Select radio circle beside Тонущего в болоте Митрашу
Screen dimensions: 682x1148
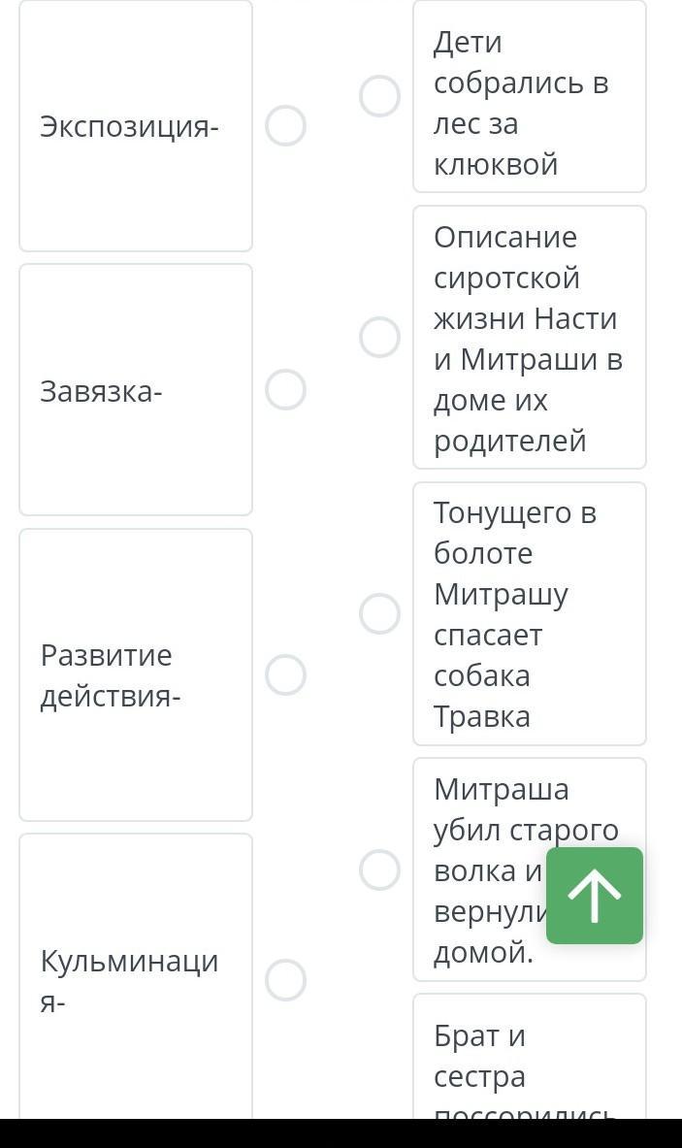coord(379,613)
